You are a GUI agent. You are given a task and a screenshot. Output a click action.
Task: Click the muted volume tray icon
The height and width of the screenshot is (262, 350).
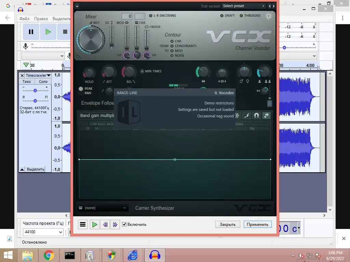coord(301,256)
